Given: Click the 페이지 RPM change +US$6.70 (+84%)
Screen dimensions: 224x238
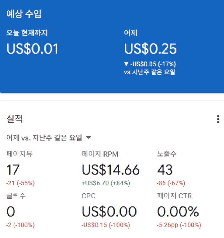Looking at the screenshot, I should 106,183.
